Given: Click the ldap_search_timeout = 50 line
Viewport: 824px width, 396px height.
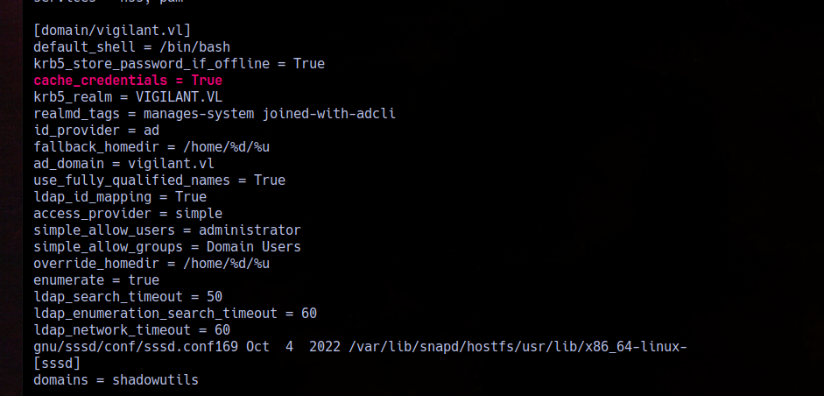Looking at the screenshot, I should 128,297.
